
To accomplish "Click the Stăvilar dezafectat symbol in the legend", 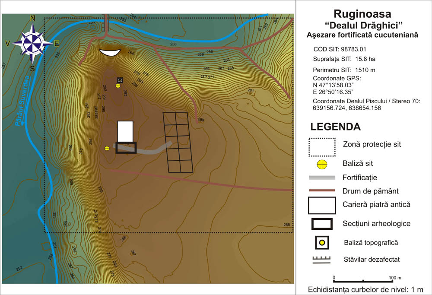I will (x=322, y=260).
